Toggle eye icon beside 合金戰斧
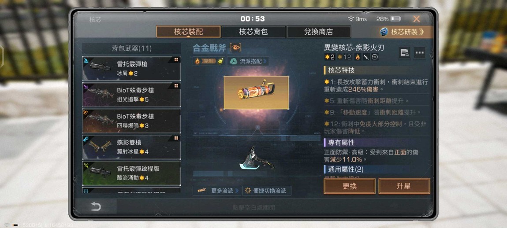Screen dimensions: 507x228 (235, 48)
